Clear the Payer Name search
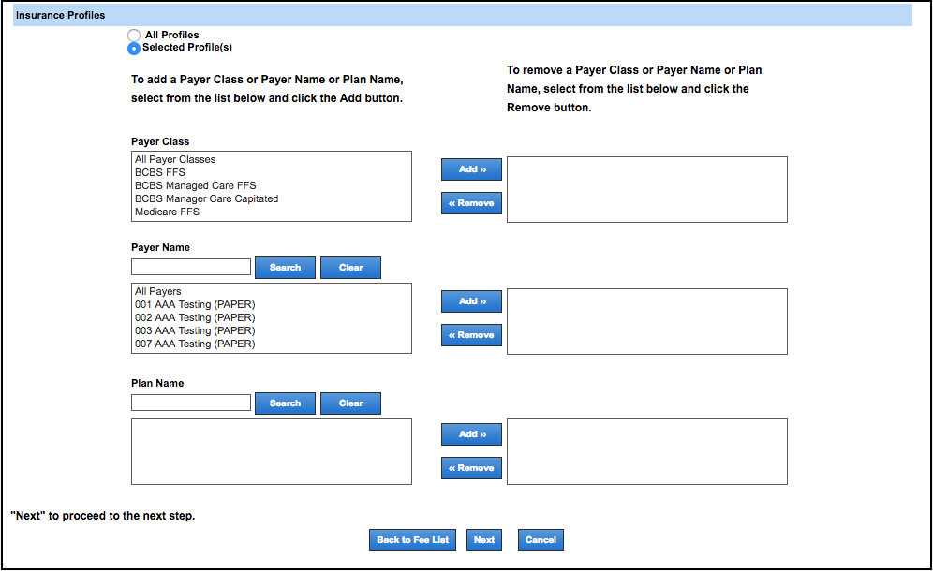The image size is (933, 571). click(350, 268)
